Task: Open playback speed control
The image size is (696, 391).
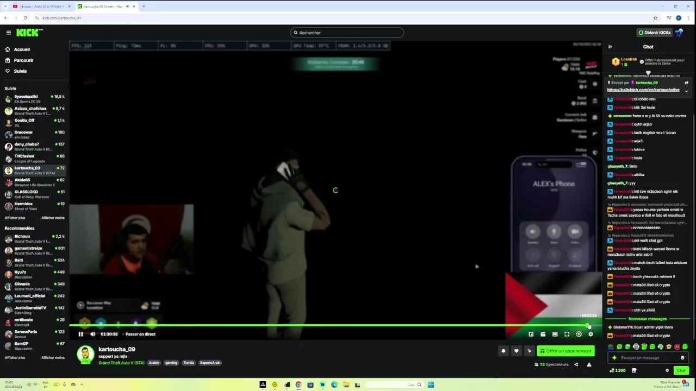Action: click(x=579, y=334)
